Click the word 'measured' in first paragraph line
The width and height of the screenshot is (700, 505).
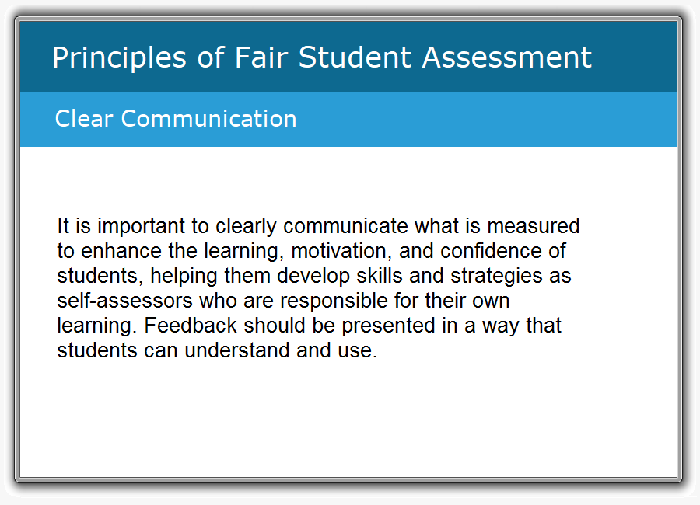pyautogui.click(x=533, y=226)
